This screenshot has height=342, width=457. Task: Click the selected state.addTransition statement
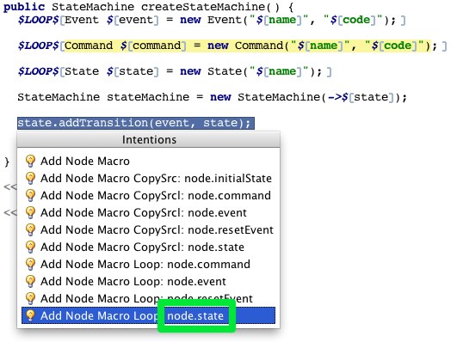(136, 123)
